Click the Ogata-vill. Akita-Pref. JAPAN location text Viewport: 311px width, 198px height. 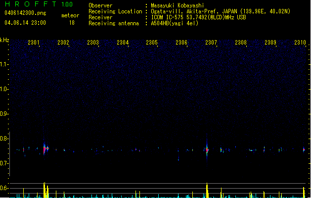click(x=221, y=11)
